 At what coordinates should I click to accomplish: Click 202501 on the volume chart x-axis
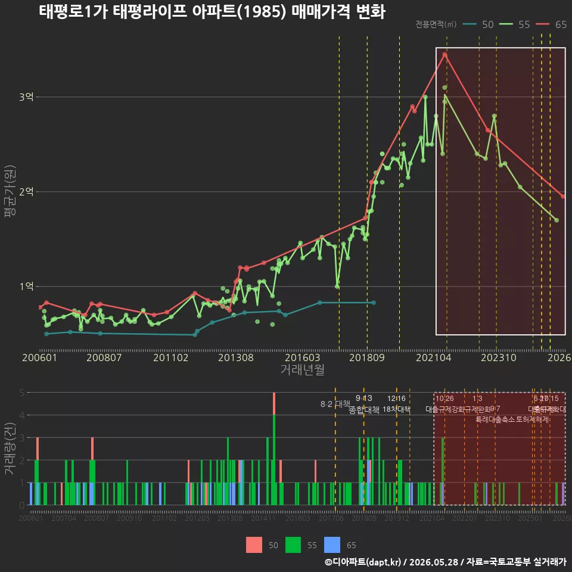(x=530, y=518)
